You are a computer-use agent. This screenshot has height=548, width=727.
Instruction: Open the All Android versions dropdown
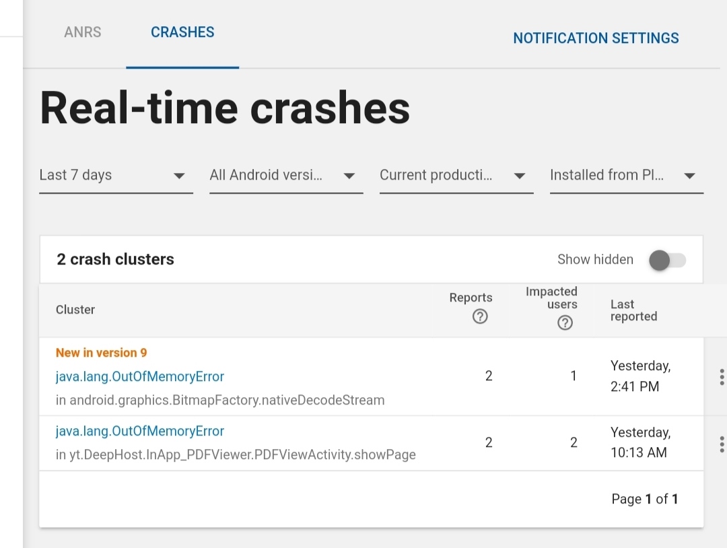pyautogui.click(x=286, y=176)
